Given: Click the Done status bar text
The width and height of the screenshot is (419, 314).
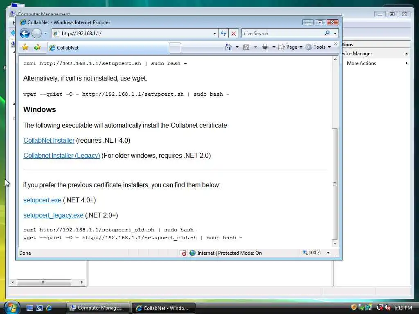Looking at the screenshot, I should click(x=25, y=253).
